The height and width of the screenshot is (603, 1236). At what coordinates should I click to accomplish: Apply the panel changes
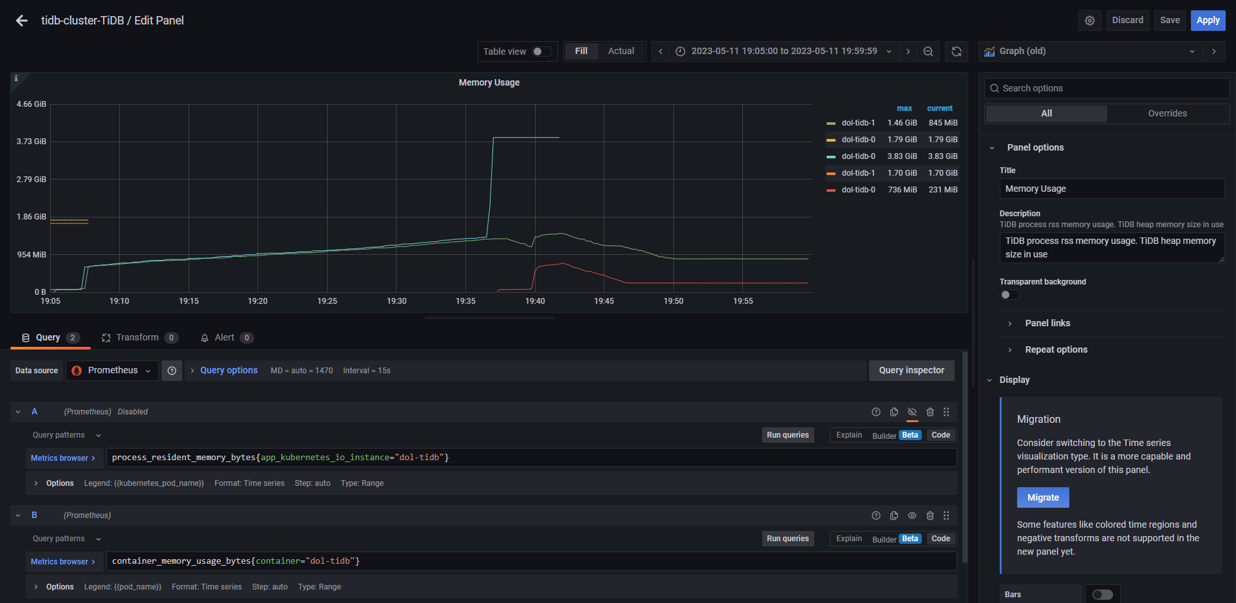tap(1208, 20)
